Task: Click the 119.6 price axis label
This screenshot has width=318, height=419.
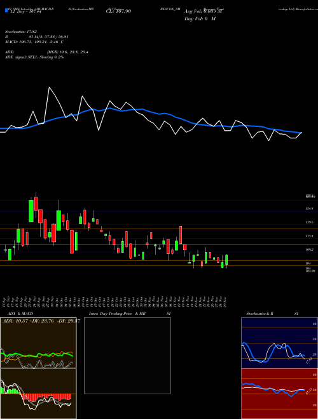Action: pyautogui.click(x=310, y=222)
